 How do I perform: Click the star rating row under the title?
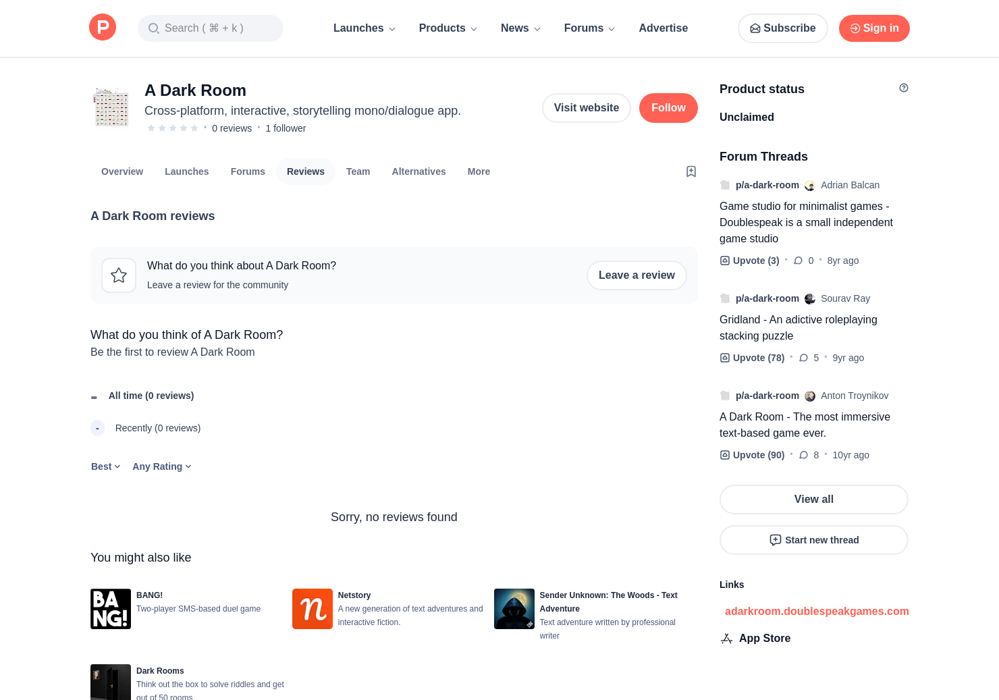pos(173,128)
